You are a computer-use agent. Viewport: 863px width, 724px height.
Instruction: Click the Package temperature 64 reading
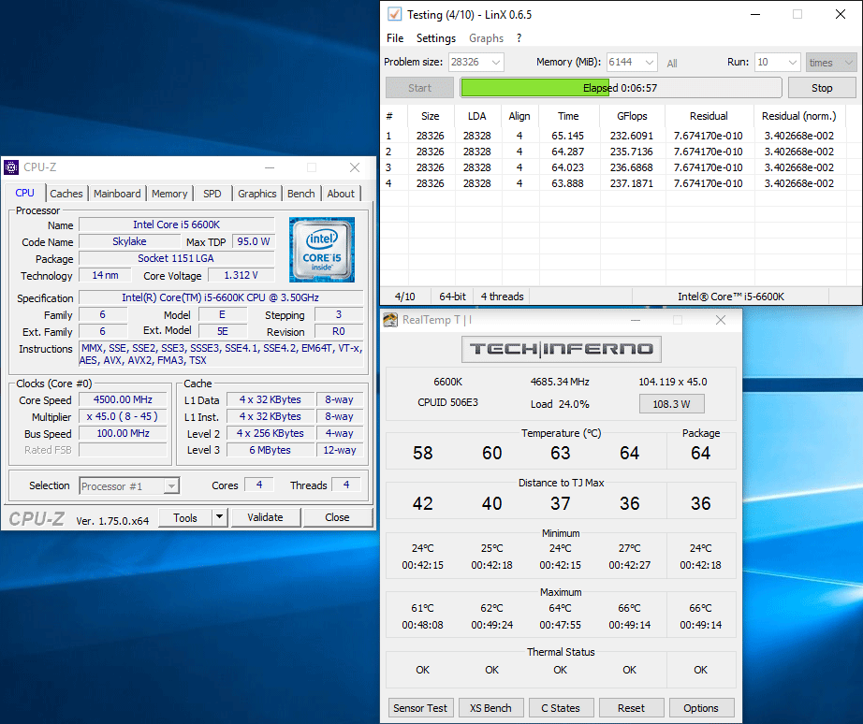click(701, 454)
